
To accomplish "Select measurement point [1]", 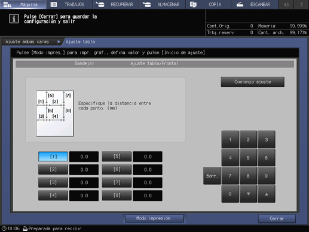I will (x=53, y=157).
